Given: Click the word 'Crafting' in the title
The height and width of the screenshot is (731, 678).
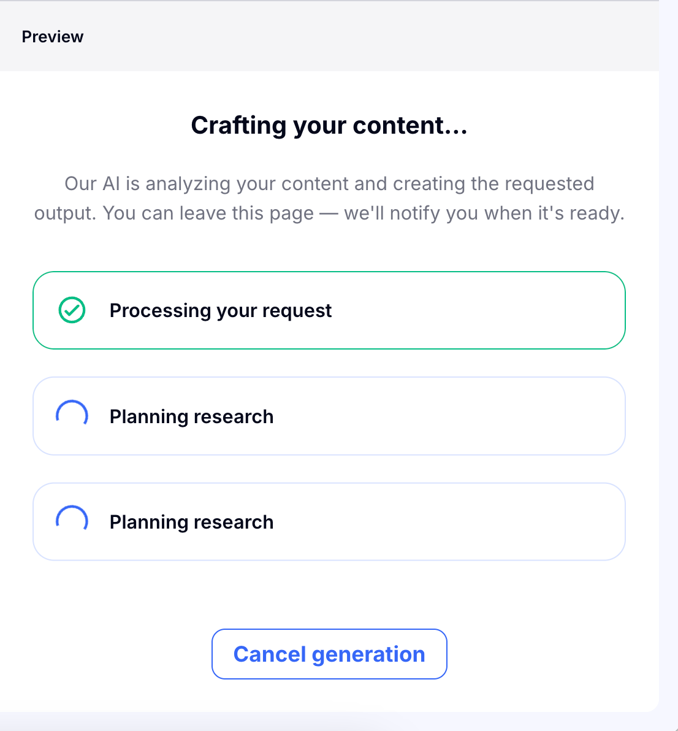Looking at the screenshot, I should click(239, 125).
